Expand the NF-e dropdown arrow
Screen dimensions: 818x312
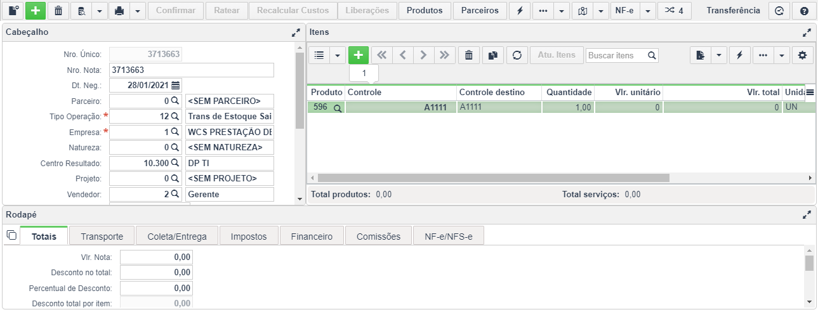pyautogui.click(x=647, y=11)
